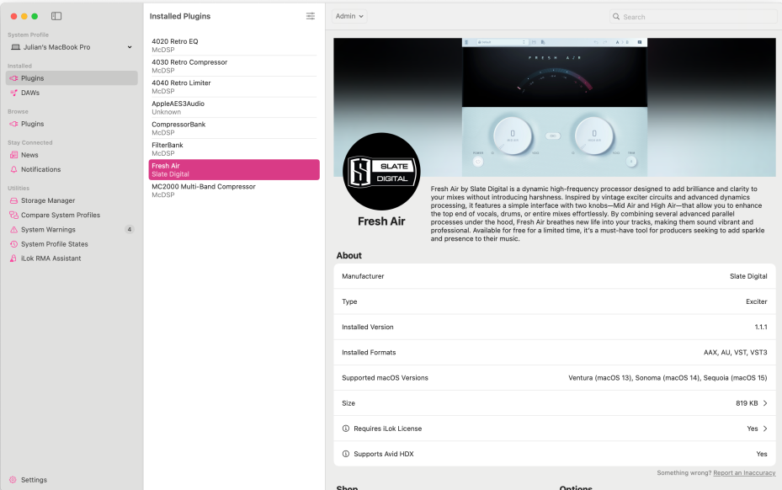Screen dimensions: 782x490
Task: Click the News newspaper icon
Action: coord(14,155)
